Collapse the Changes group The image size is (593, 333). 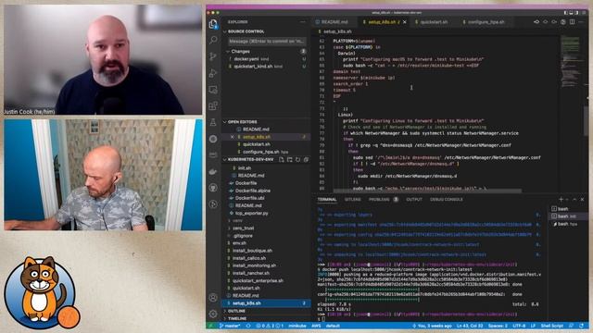point(228,52)
